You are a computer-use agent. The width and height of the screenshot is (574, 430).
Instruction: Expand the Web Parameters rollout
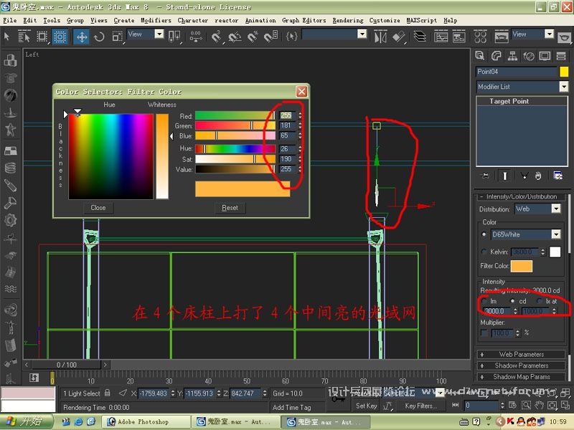pyautogui.click(x=522, y=354)
